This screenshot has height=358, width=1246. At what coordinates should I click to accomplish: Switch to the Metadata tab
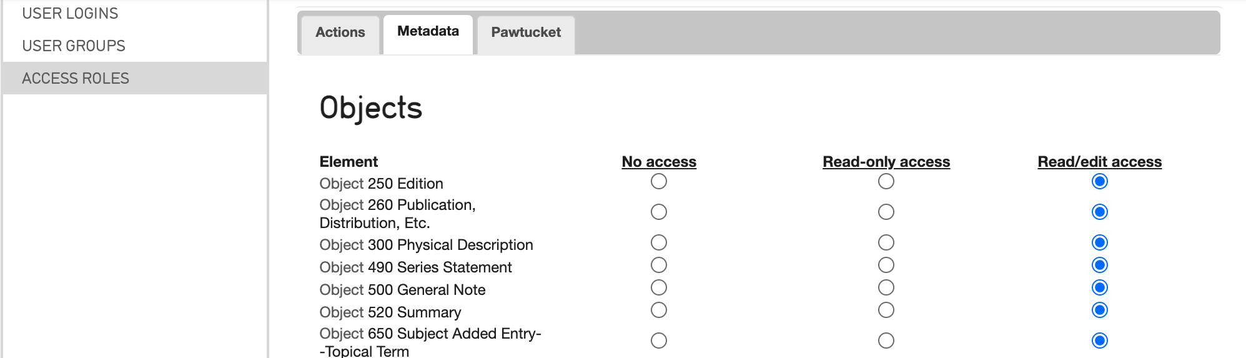click(x=428, y=31)
